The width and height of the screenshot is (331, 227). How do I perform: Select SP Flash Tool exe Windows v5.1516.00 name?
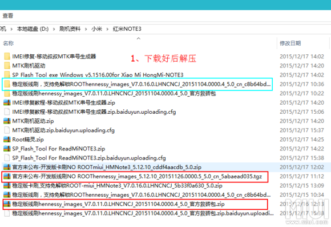(98, 75)
